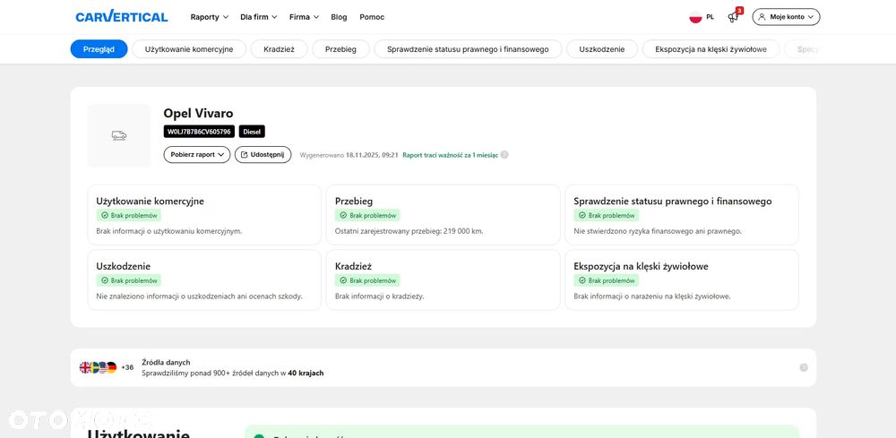This screenshot has width=896, height=438.
Task: Open Sprawdzenie statusu prawnego i finansowego tab
Action: [468, 49]
